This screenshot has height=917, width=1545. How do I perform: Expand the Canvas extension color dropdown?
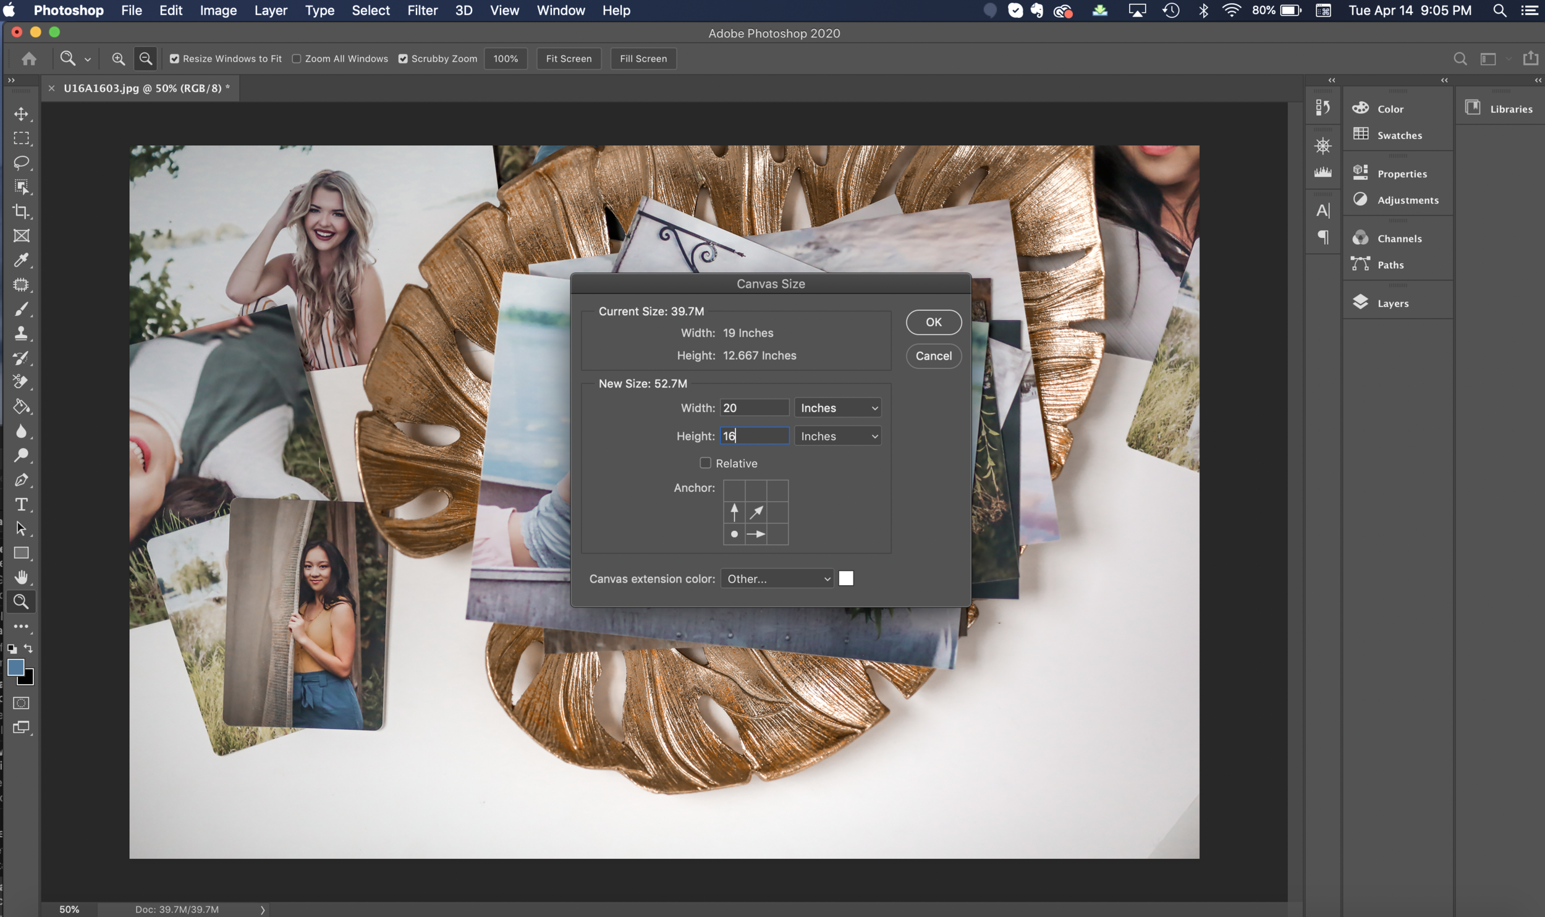pos(777,578)
